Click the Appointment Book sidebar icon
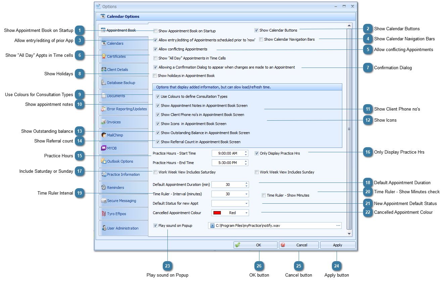 (103, 30)
